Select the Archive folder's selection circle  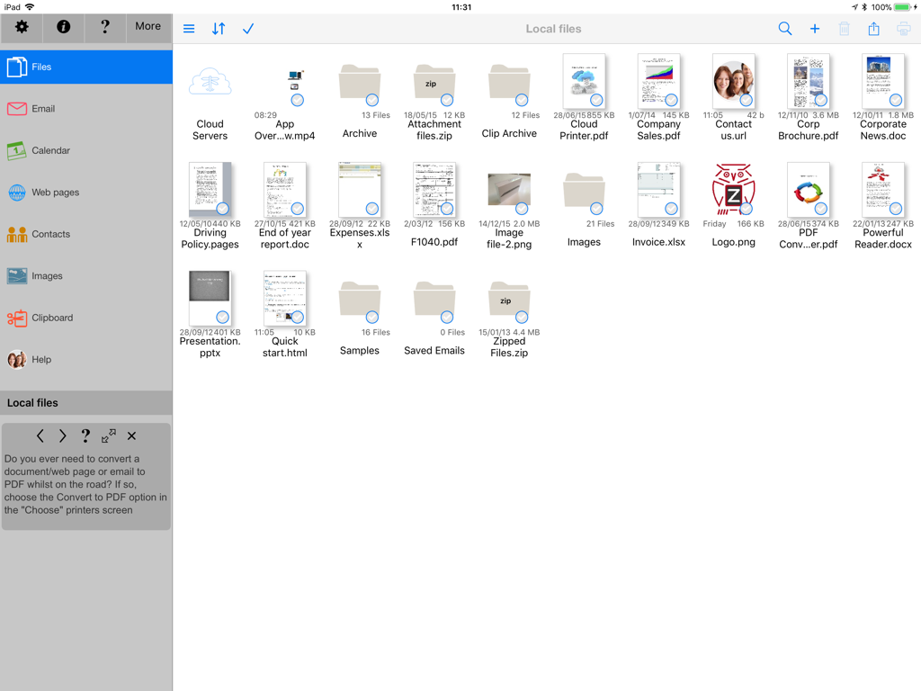pos(371,100)
